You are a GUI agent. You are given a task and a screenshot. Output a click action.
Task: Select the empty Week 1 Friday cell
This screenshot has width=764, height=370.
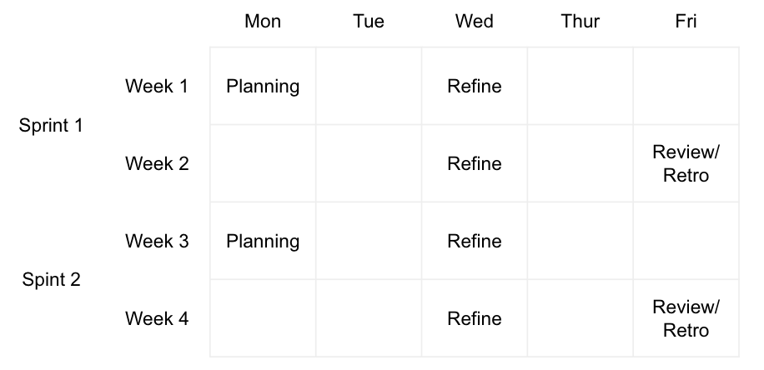pyautogui.click(x=686, y=86)
